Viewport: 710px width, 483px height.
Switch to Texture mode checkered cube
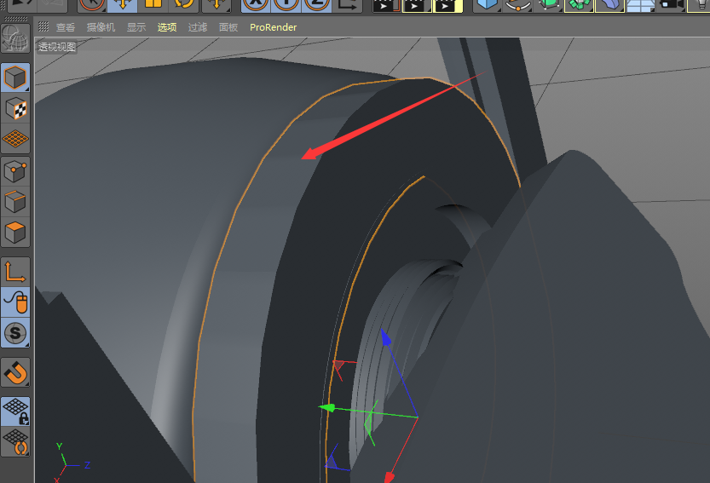[15, 109]
